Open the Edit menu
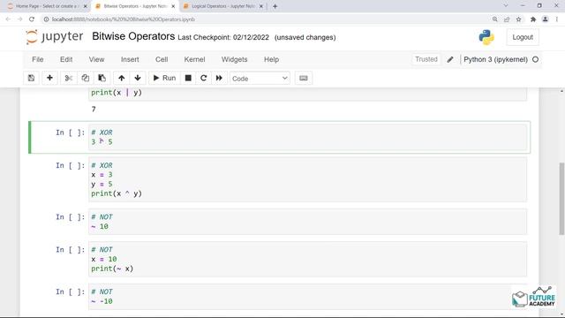 (66, 59)
